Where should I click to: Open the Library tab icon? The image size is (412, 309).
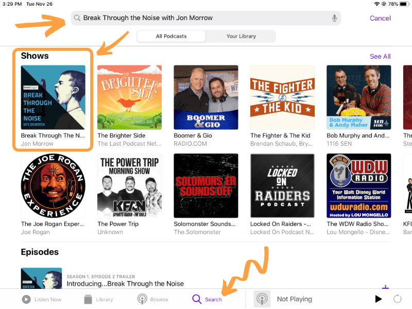click(x=88, y=299)
